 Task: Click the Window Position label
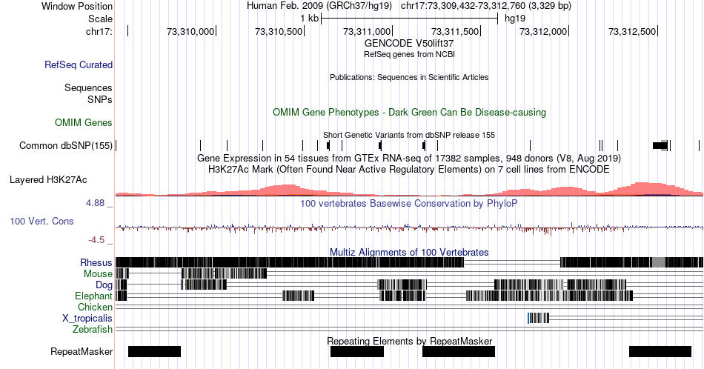(x=77, y=6)
